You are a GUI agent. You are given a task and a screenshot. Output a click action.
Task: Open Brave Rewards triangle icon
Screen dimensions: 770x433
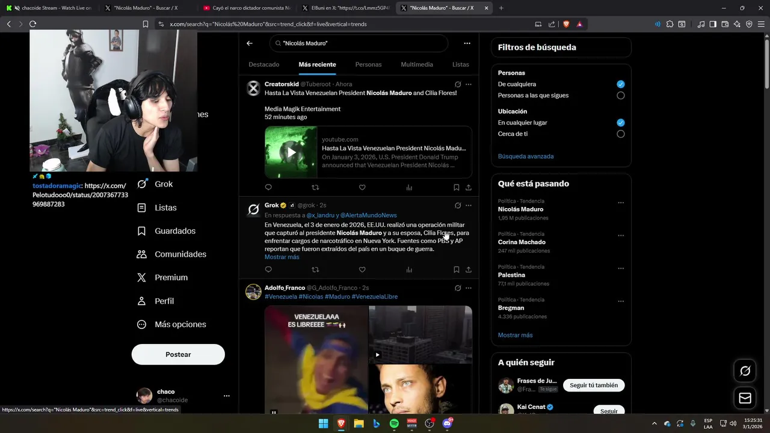coord(579,24)
